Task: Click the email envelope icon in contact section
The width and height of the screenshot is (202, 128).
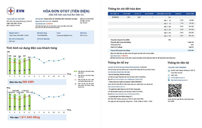Action: pos(169,78)
